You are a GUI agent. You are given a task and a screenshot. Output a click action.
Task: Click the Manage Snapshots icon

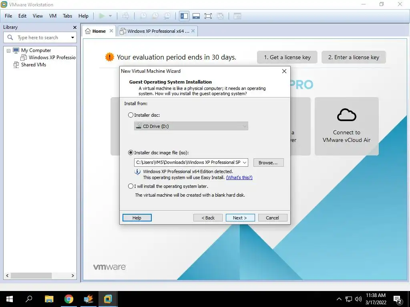[x=167, y=16]
